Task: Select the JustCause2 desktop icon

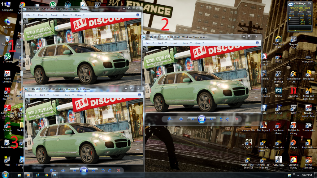Action: tap(278, 161)
